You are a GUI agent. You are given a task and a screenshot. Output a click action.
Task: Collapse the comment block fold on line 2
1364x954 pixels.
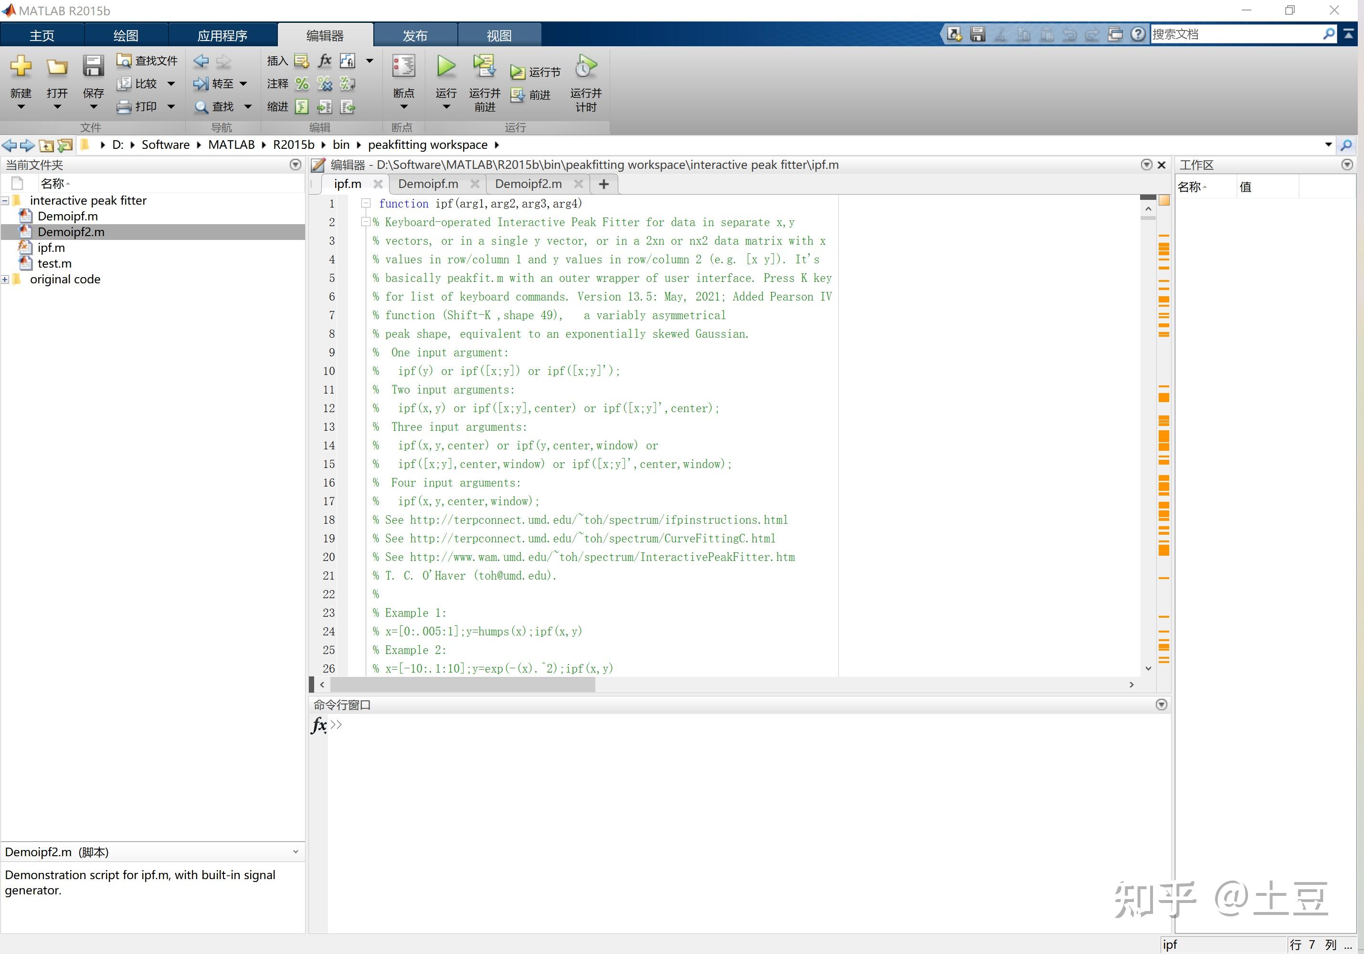pyautogui.click(x=366, y=222)
